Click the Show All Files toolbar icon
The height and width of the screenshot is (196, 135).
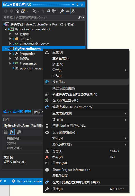click(54, 11)
